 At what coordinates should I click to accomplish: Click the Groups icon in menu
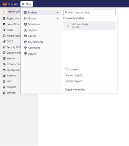tap(26, 18)
